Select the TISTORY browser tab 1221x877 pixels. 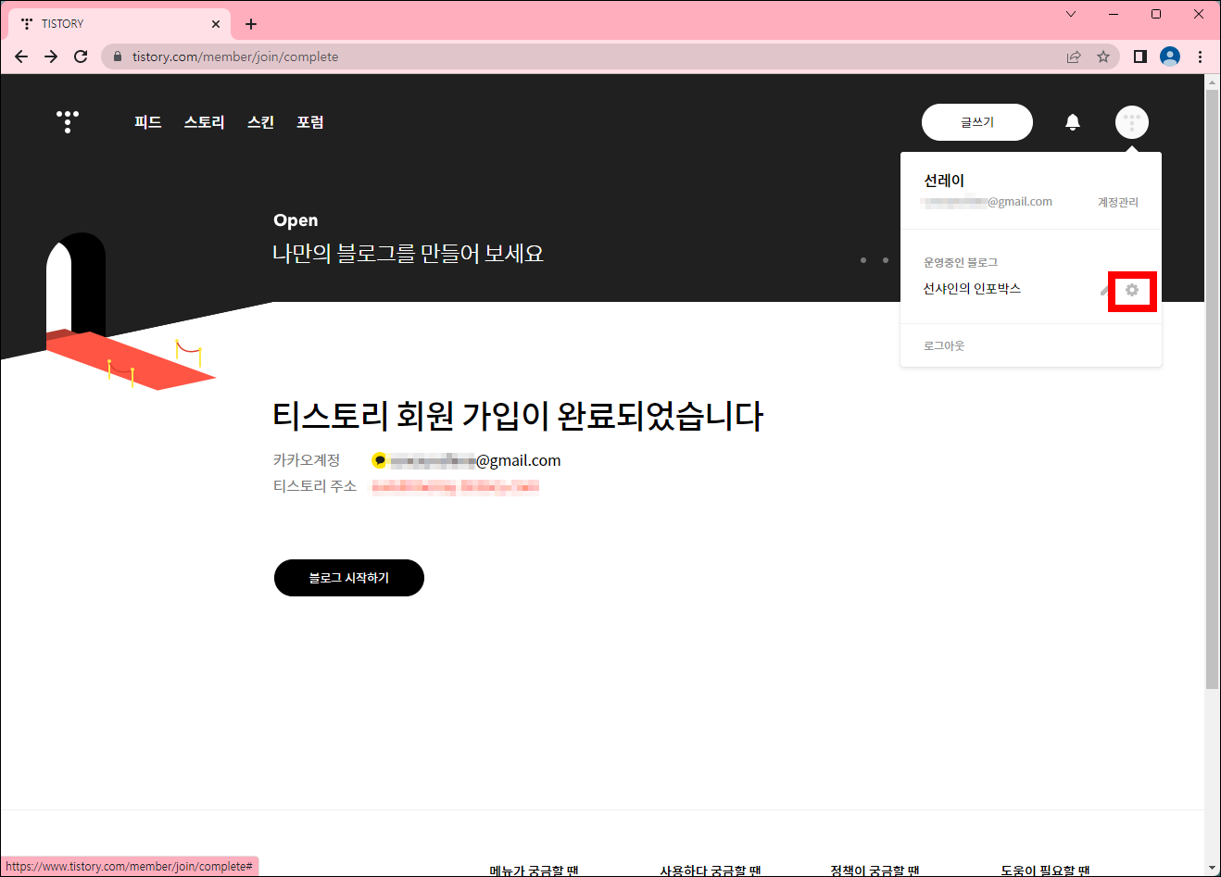coord(120,24)
